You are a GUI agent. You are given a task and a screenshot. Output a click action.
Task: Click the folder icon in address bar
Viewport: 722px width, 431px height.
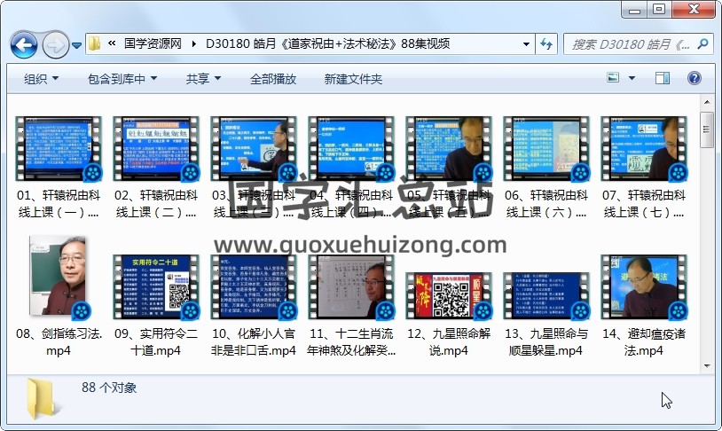click(x=94, y=43)
